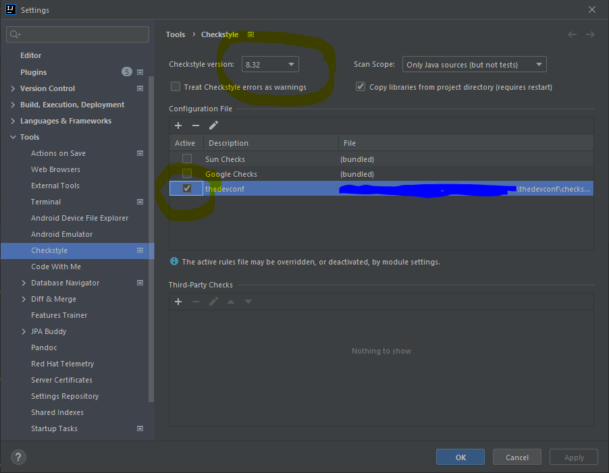Select External Tools settings
Screen dimensions: 609x473
pyautogui.click(x=55, y=186)
